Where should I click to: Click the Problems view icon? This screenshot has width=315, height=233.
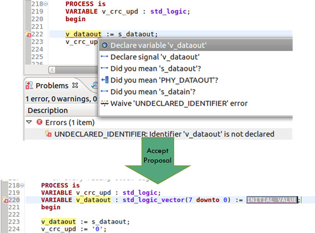click(29, 85)
